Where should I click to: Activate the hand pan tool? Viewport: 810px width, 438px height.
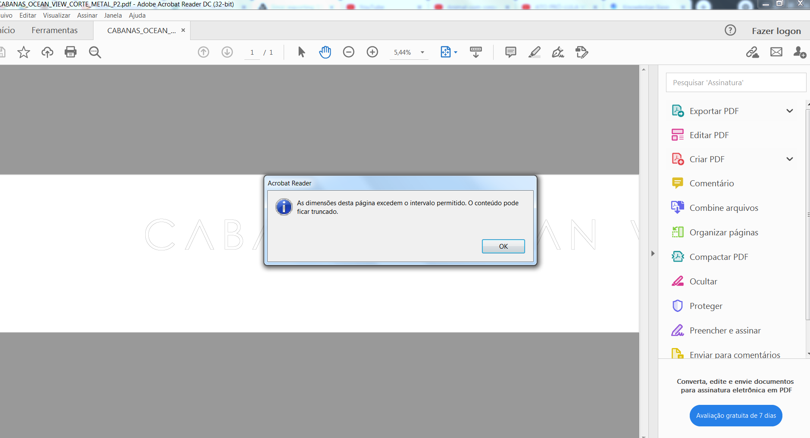pos(325,52)
